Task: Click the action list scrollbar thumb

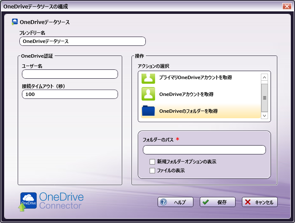Action: pos(265,98)
